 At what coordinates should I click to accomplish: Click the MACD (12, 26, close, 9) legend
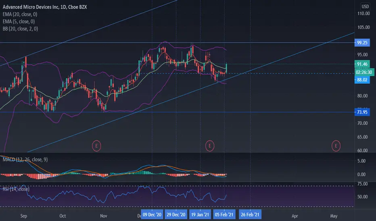tap(25, 160)
